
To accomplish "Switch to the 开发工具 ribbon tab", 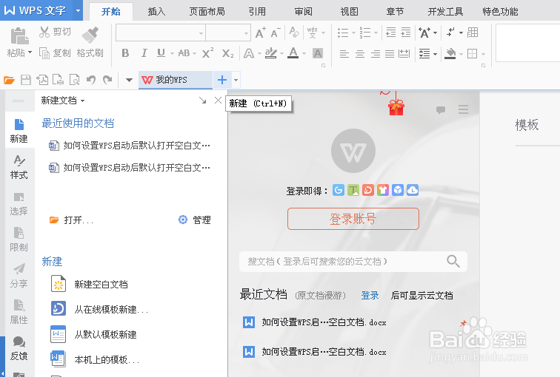I will click(x=445, y=12).
